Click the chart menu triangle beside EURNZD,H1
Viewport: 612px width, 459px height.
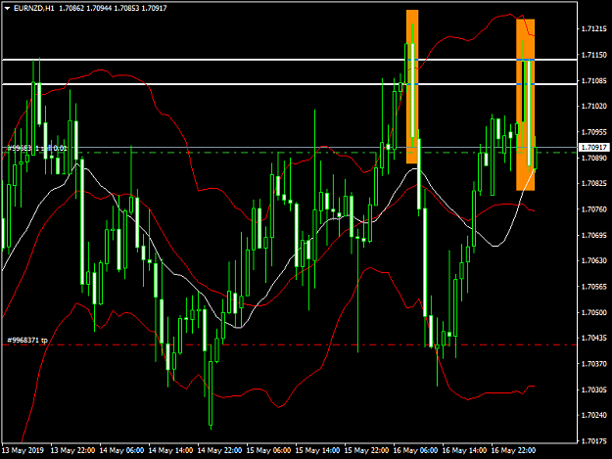(x=8, y=8)
